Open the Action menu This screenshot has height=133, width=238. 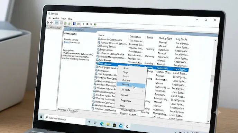click(56, 18)
